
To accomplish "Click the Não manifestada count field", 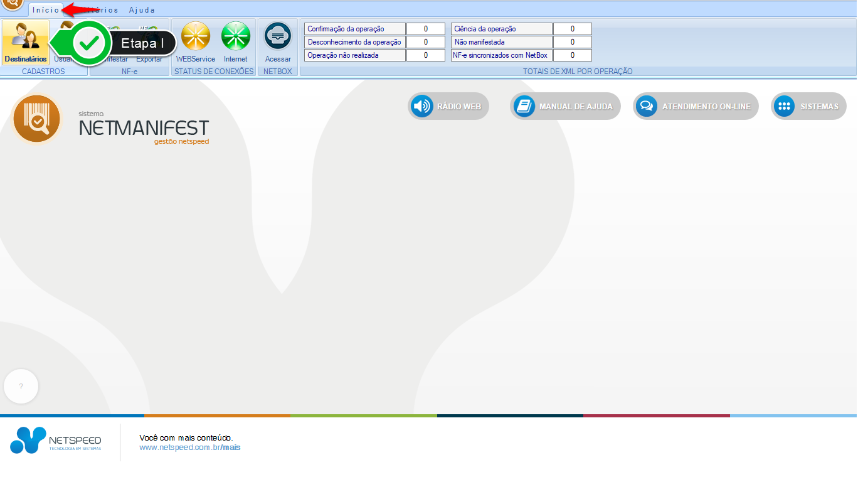I will point(573,42).
